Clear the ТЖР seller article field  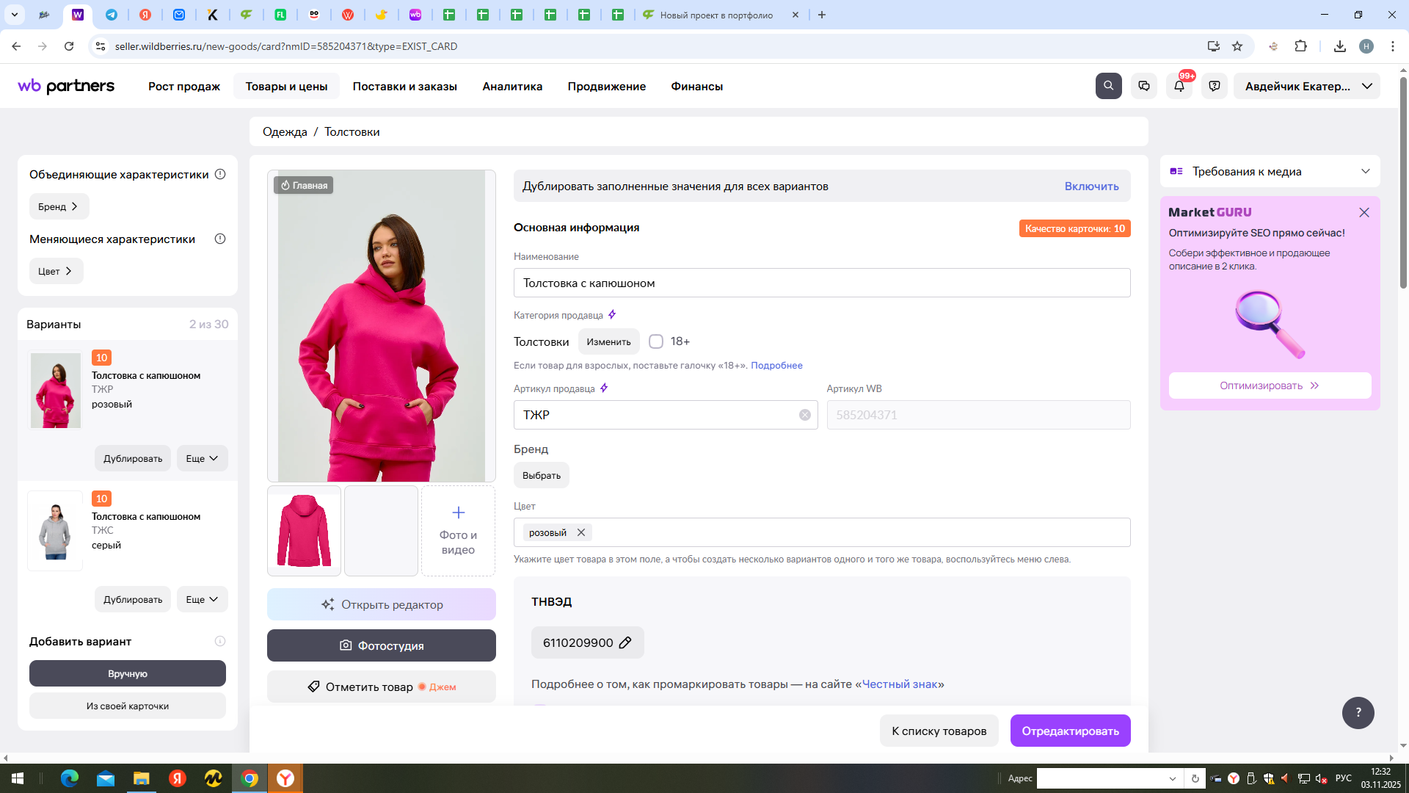pos(804,414)
